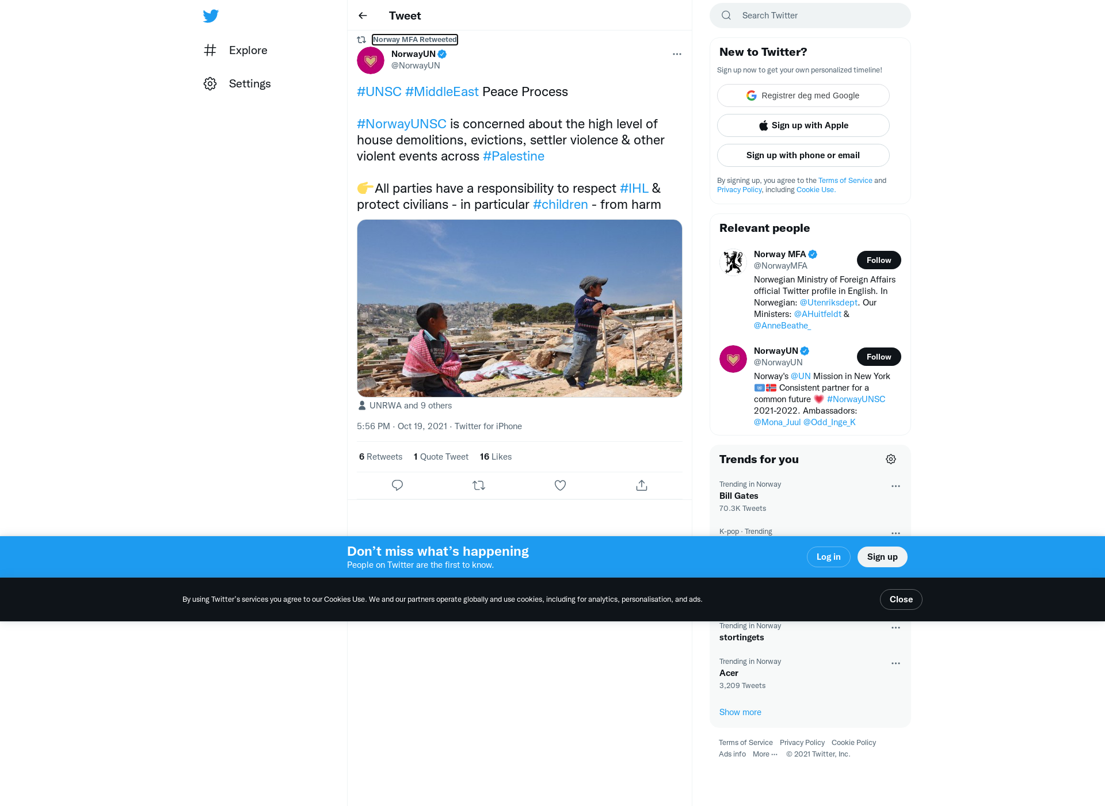The image size is (1105, 806).
Task: Sign up with Apple
Action: (803, 125)
